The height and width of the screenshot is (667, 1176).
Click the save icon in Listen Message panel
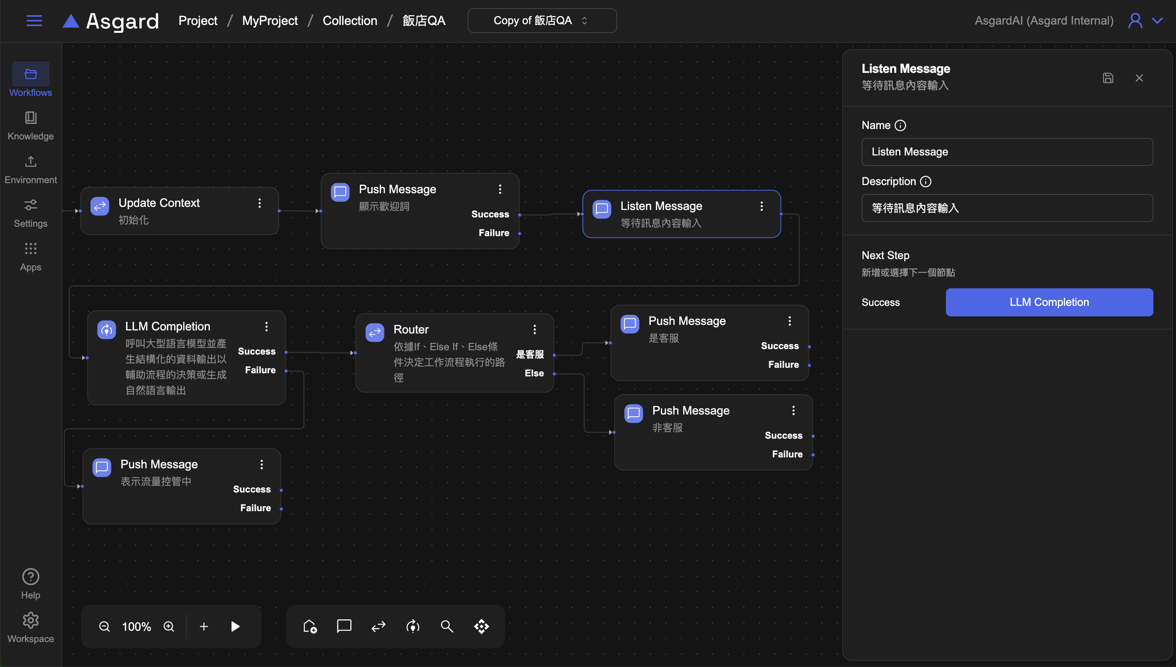tap(1108, 78)
